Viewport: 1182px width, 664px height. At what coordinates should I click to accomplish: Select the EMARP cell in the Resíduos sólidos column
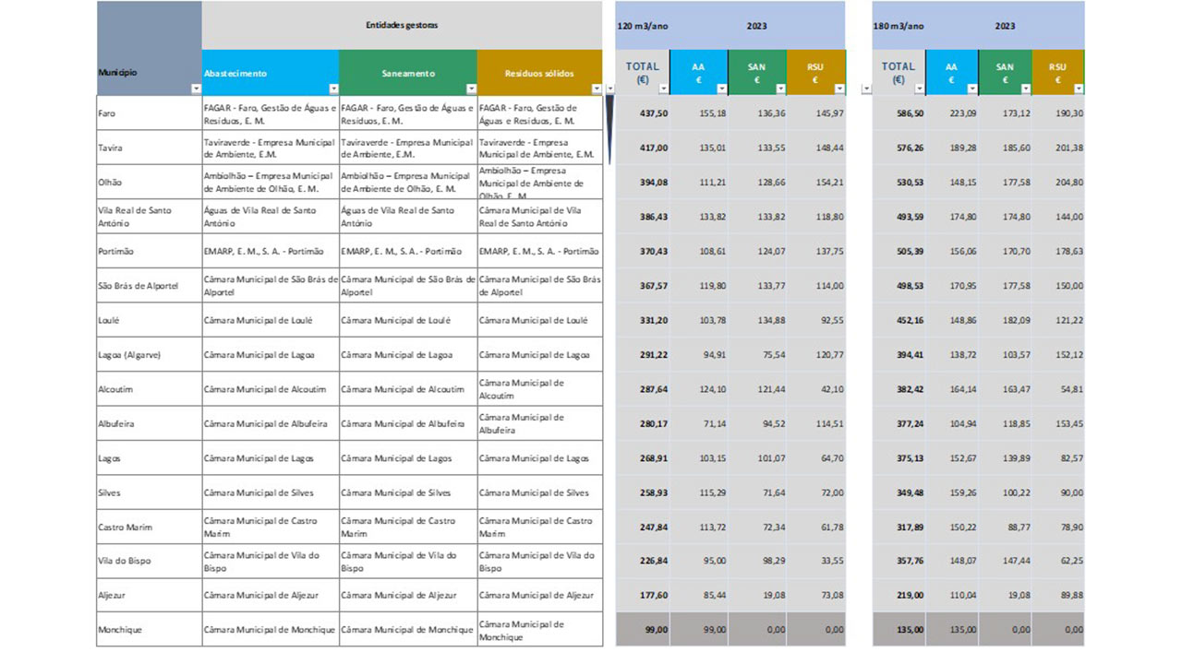coord(540,251)
